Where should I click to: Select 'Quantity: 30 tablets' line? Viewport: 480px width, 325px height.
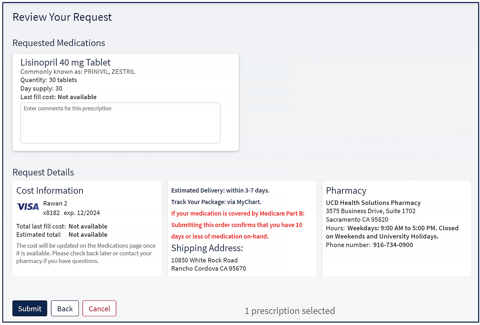49,80
